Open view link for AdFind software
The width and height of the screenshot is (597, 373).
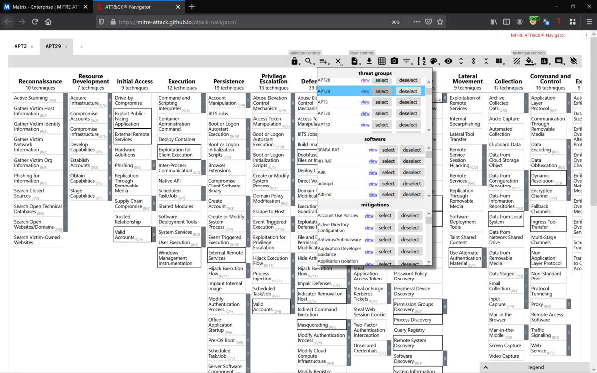click(373, 194)
